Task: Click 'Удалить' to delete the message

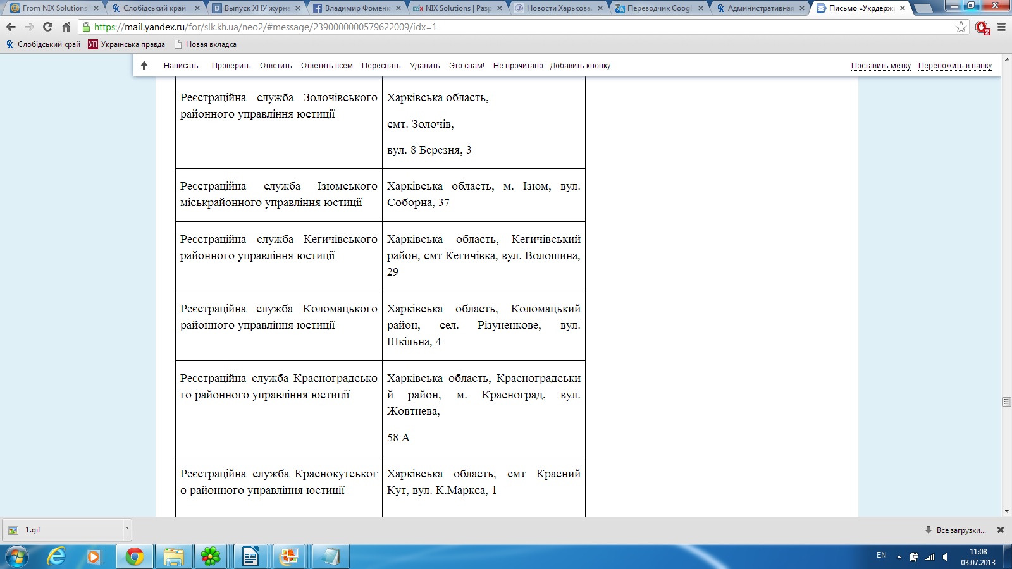Action: tap(424, 66)
